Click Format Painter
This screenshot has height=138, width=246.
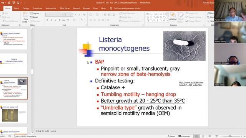[10, 21]
